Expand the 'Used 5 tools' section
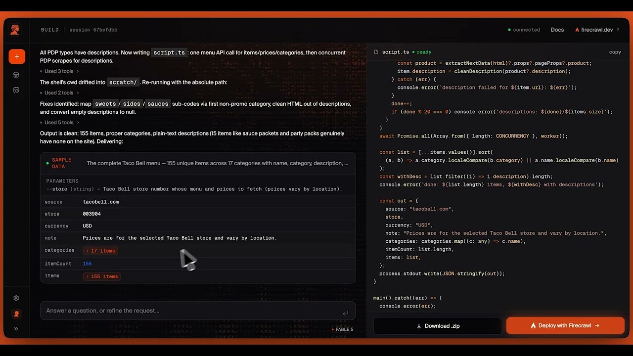Viewport: 633px width, 356px height. click(59, 122)
